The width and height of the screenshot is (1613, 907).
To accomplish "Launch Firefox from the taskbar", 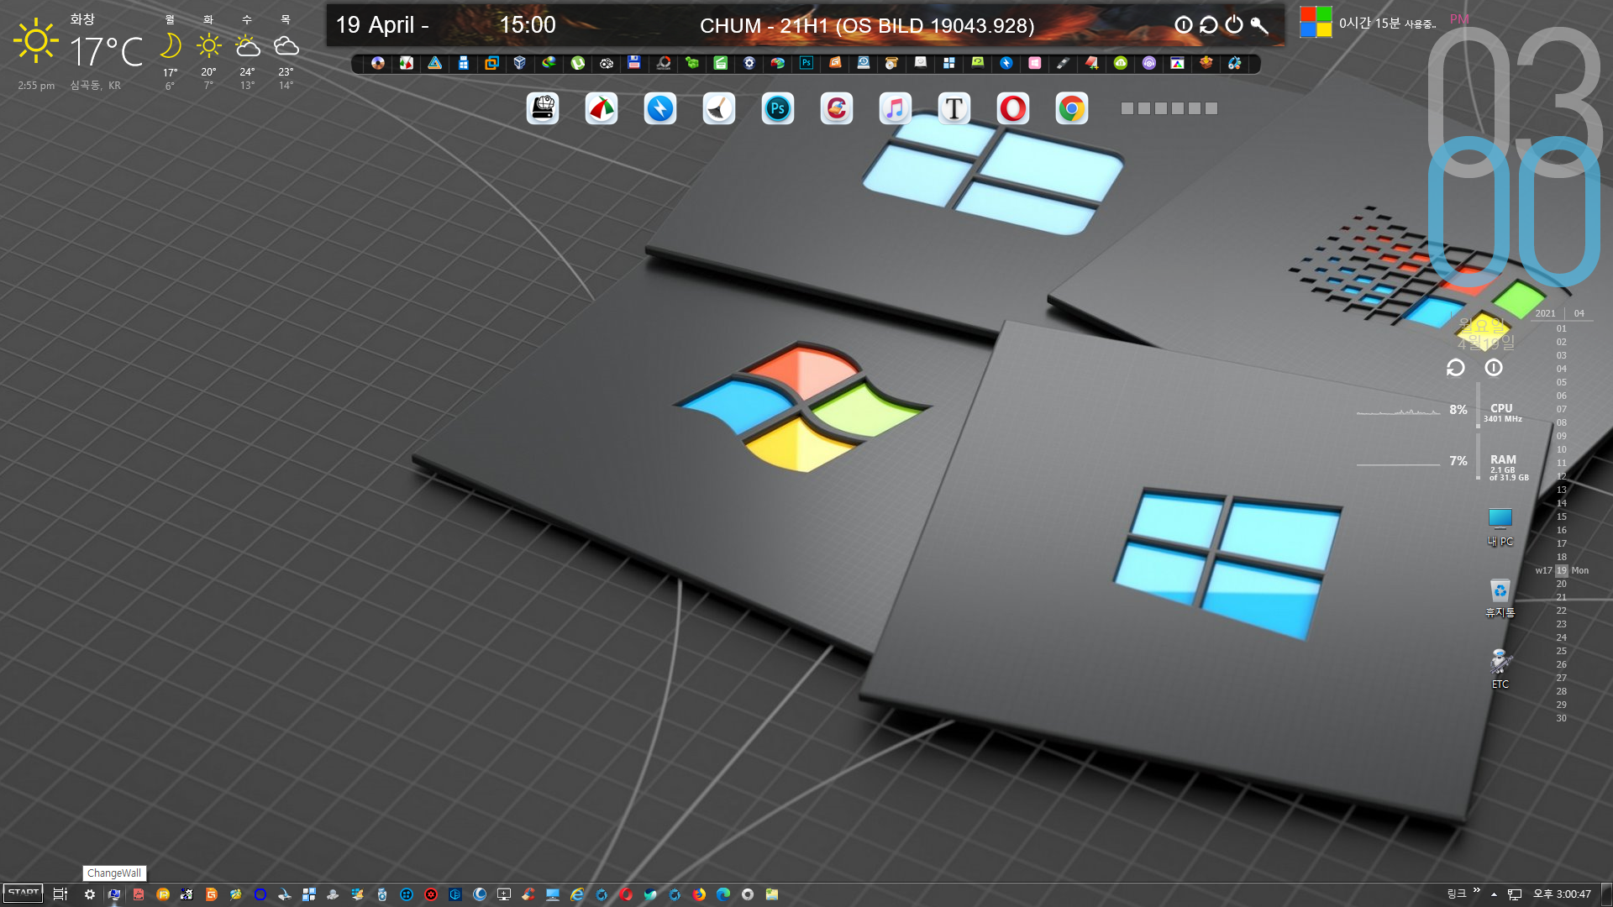I will pyautogui.click(x=699, y=894).
